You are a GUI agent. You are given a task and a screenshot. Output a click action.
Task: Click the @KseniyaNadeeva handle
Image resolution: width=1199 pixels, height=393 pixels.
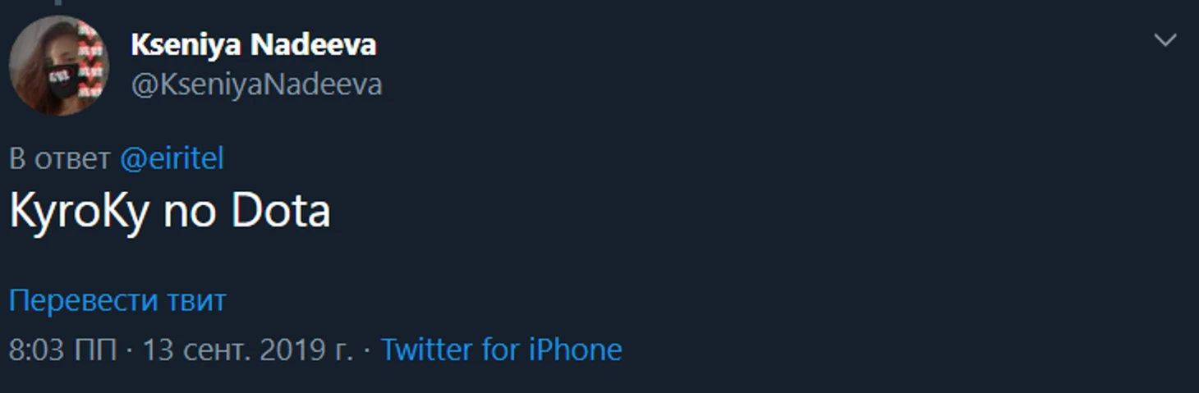(x=256, y=85)
